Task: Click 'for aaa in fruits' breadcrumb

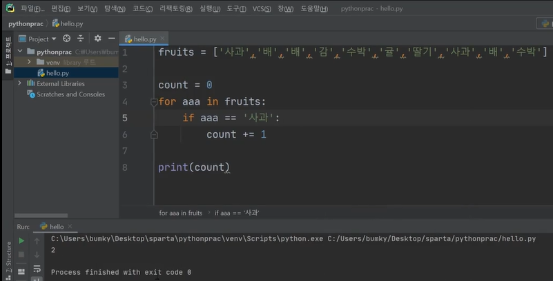Action: (181, 213)
